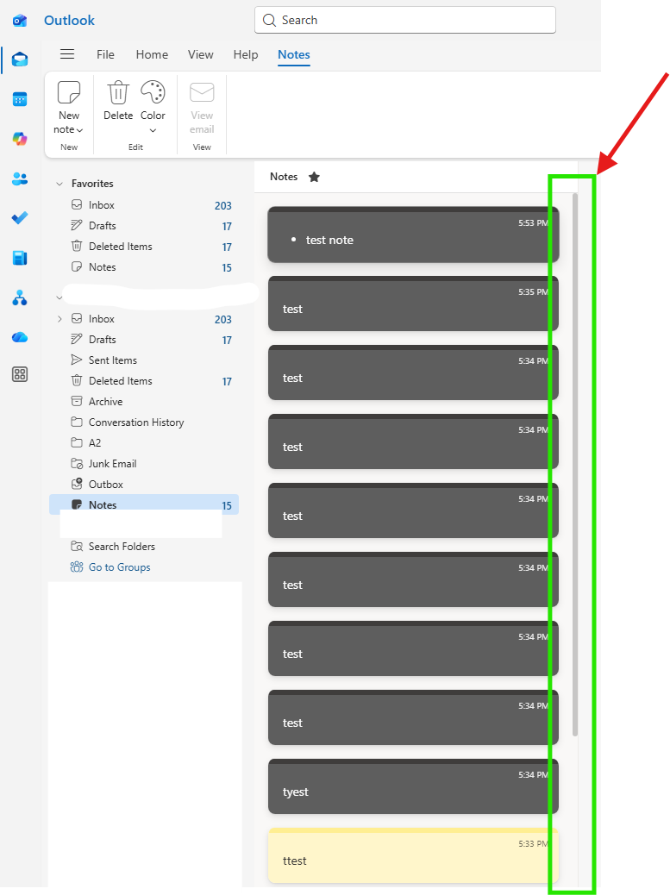Collapse the account folder list chevron
This screenshot has width=670, height=895.
tap(59, 297)
